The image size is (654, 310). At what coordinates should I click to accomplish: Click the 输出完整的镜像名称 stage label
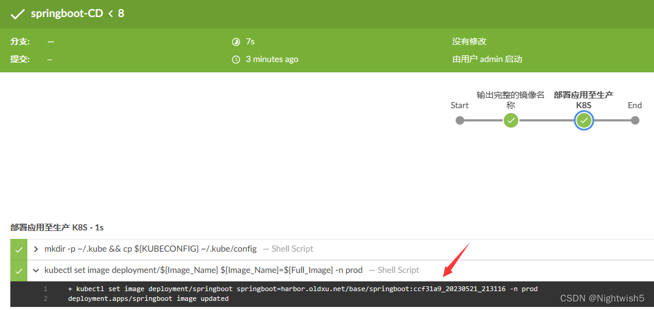click(511, 100)
